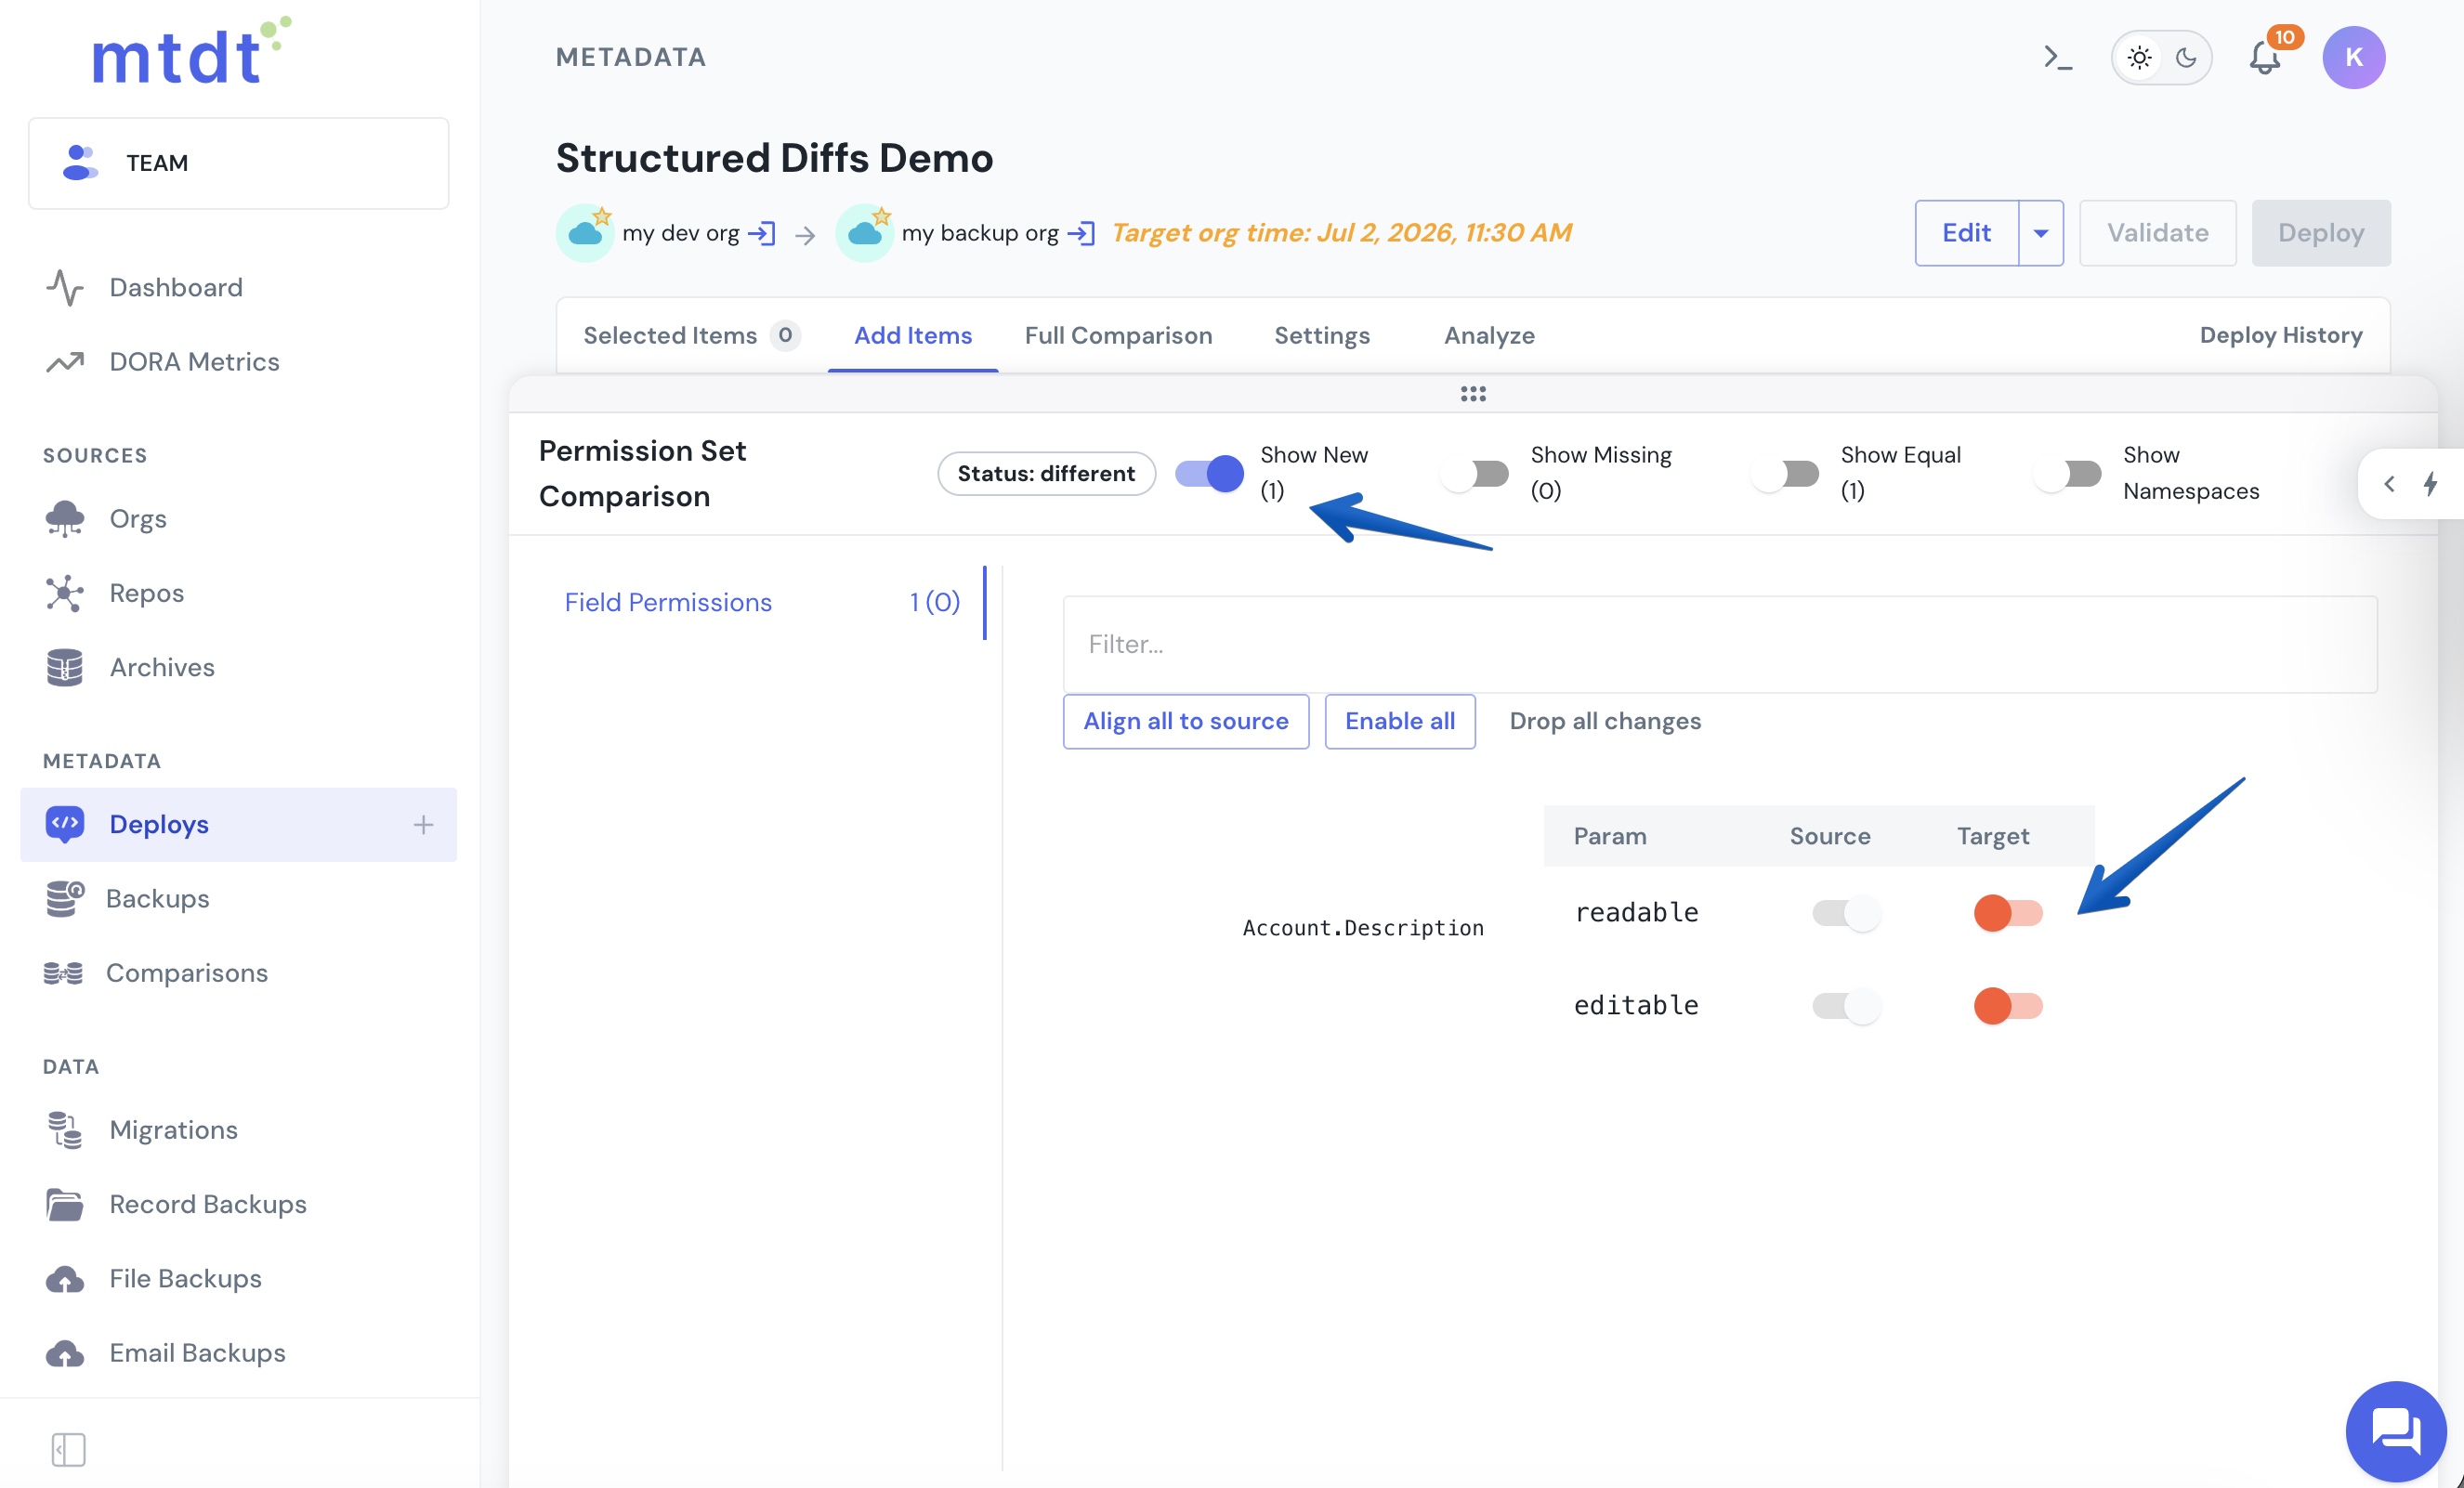This screenshot has width=2464, height=1488.
Task: Open my dev org login icon
Action: [762, 234]
